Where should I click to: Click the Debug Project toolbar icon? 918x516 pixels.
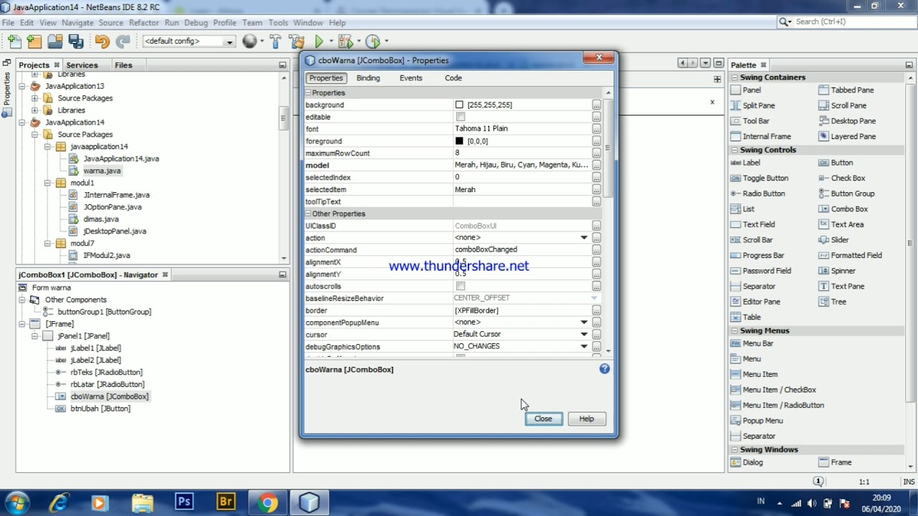tap(345, 42)
